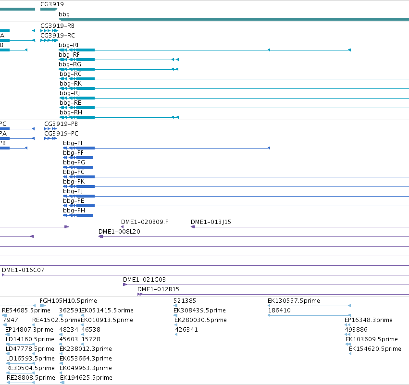The width and height of the screenshot is (409, 385).
Task: Select the bbg-RH transcript
Action: pos(119,117)
